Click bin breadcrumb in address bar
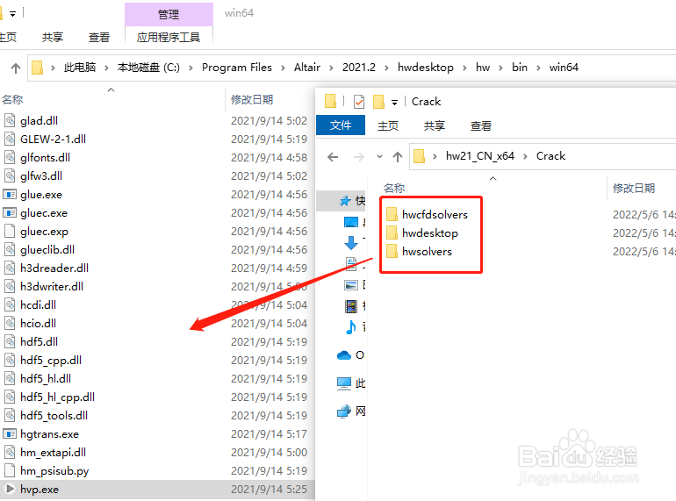This screenshot has width=676, height=501. (520, 68)
